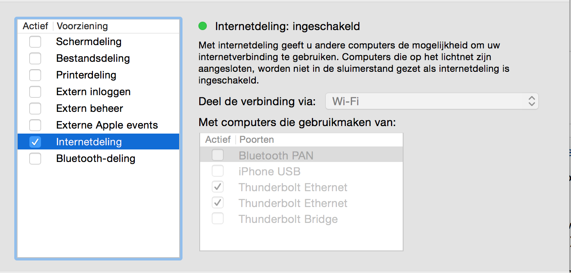
Task: Enable the Extern beheer checkbox
Action: [35, 109]
